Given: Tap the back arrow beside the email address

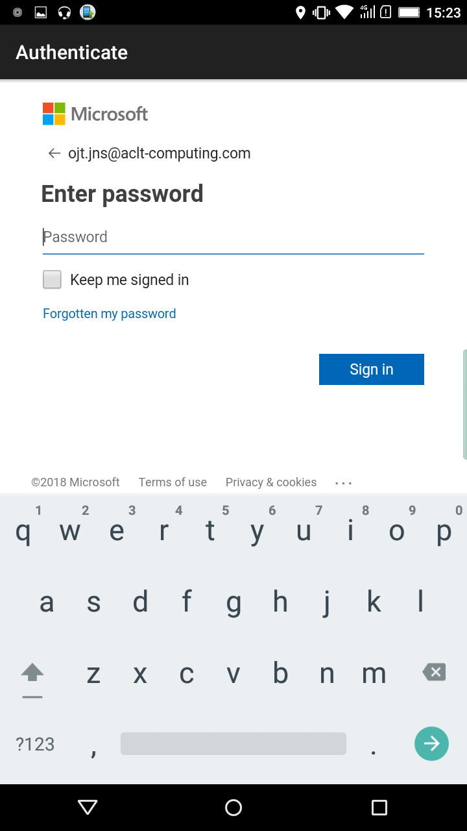Looking at the screenshot, I should (x=54, y=153).
